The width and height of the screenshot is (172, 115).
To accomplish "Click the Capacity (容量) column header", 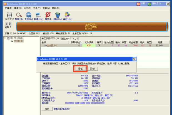I will pos(157,42).
